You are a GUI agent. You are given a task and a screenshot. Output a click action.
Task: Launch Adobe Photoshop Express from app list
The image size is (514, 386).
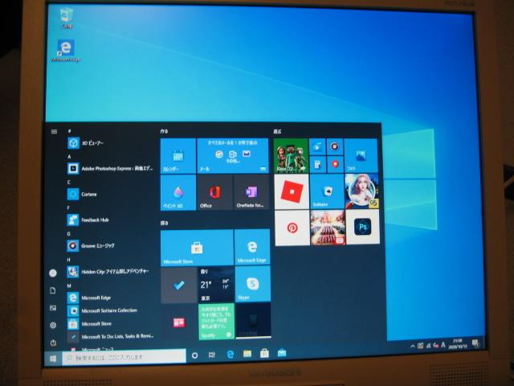(110, 168)
